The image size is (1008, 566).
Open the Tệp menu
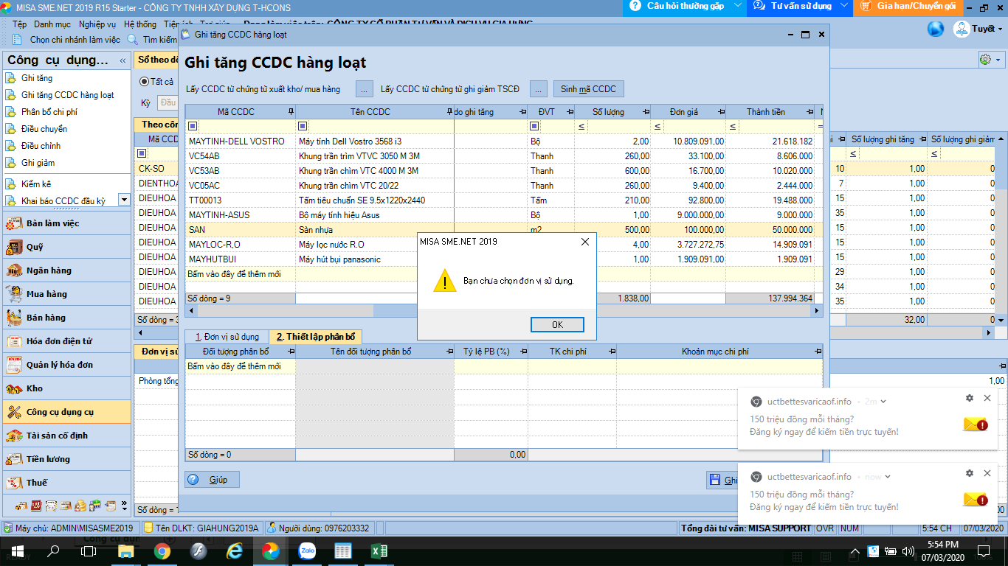pos(19,24)
